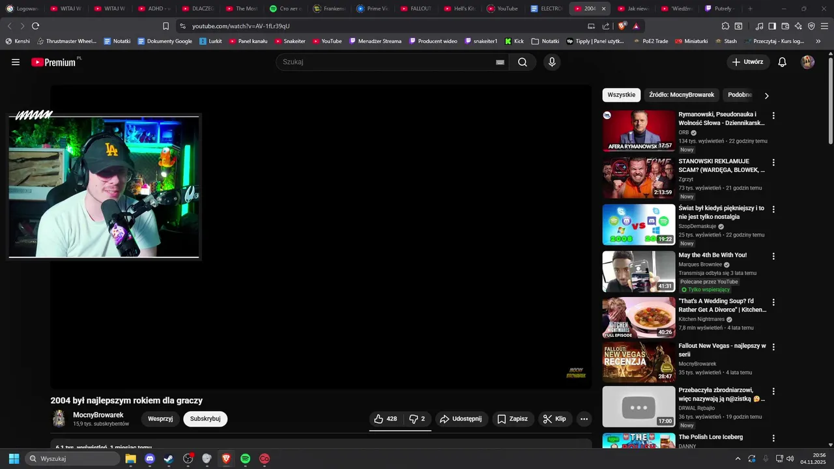Share the video with Udostępnij
The width and height of the screenshot is (834, 469).
[461, 419]
